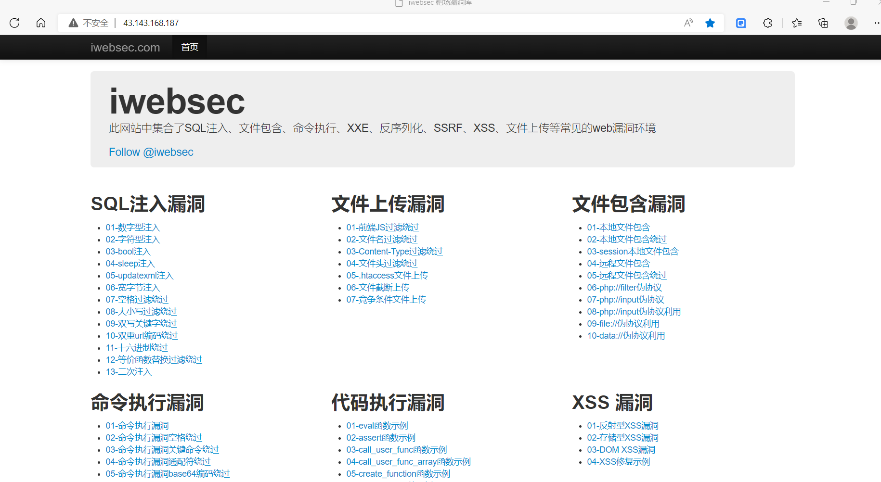This screenshot has height=482, width=881.
Task: Open 03-session本地文件包含 lesson
Action: [633, 252]
